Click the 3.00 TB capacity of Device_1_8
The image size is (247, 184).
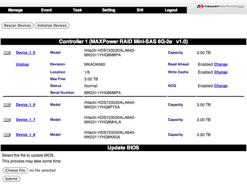point(203,135)
